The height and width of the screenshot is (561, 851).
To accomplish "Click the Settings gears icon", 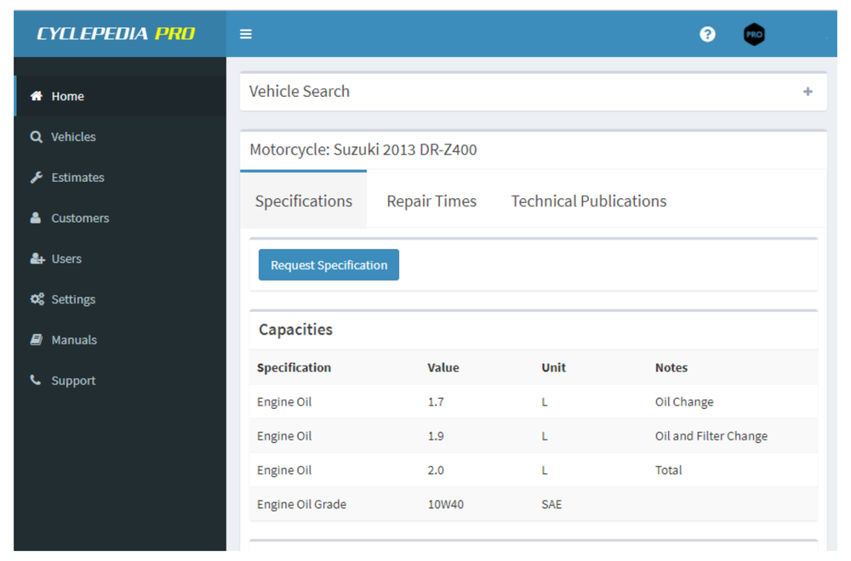I will [x=37, y=299].
